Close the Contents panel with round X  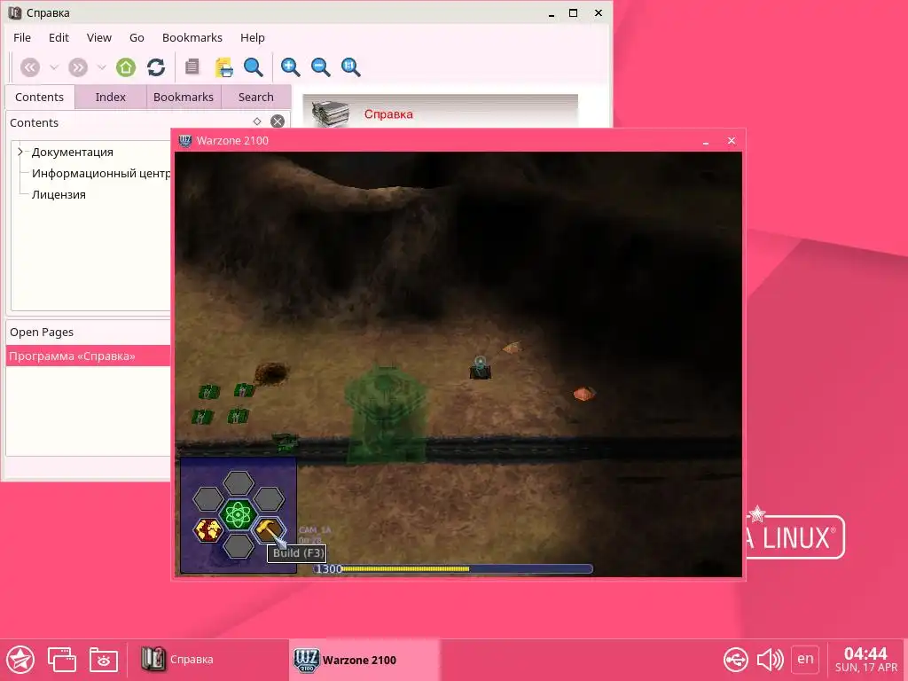[278, 121]
